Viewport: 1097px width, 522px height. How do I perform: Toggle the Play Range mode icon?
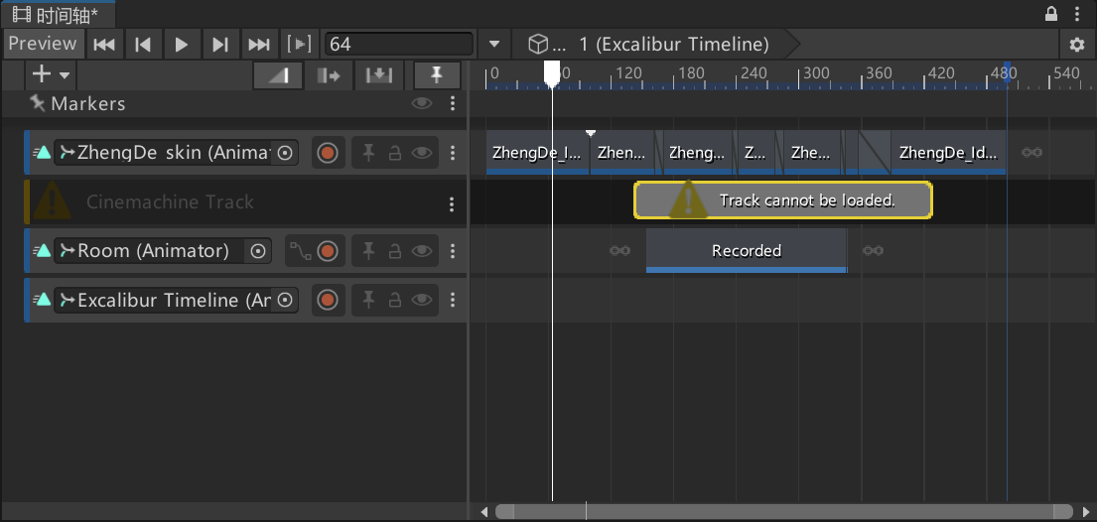pyautogui.click(x=299, y=44)
